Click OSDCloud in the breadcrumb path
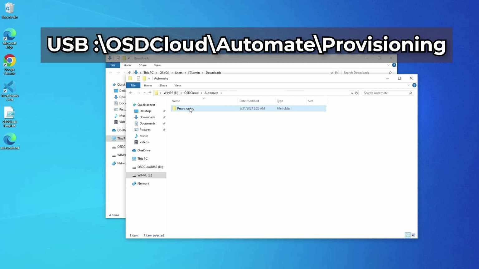Image resolution: width=479 pixels, height=269 pixels. [191, 93]
